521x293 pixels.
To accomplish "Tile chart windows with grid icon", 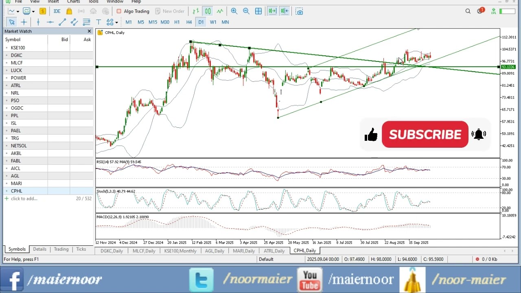I will [x=258, y=11].
